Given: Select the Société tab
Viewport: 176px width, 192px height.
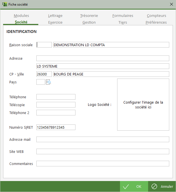Looking at the screenshot, I should click(x=21, y=22).
